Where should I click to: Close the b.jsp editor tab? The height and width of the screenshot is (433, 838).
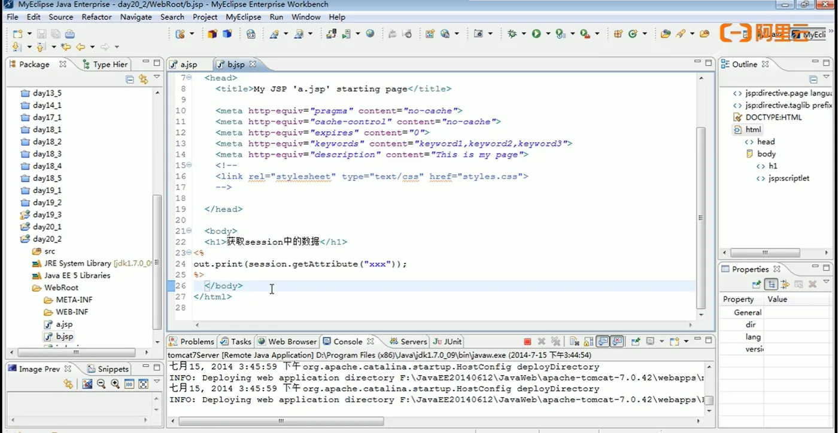click(253, 64)
